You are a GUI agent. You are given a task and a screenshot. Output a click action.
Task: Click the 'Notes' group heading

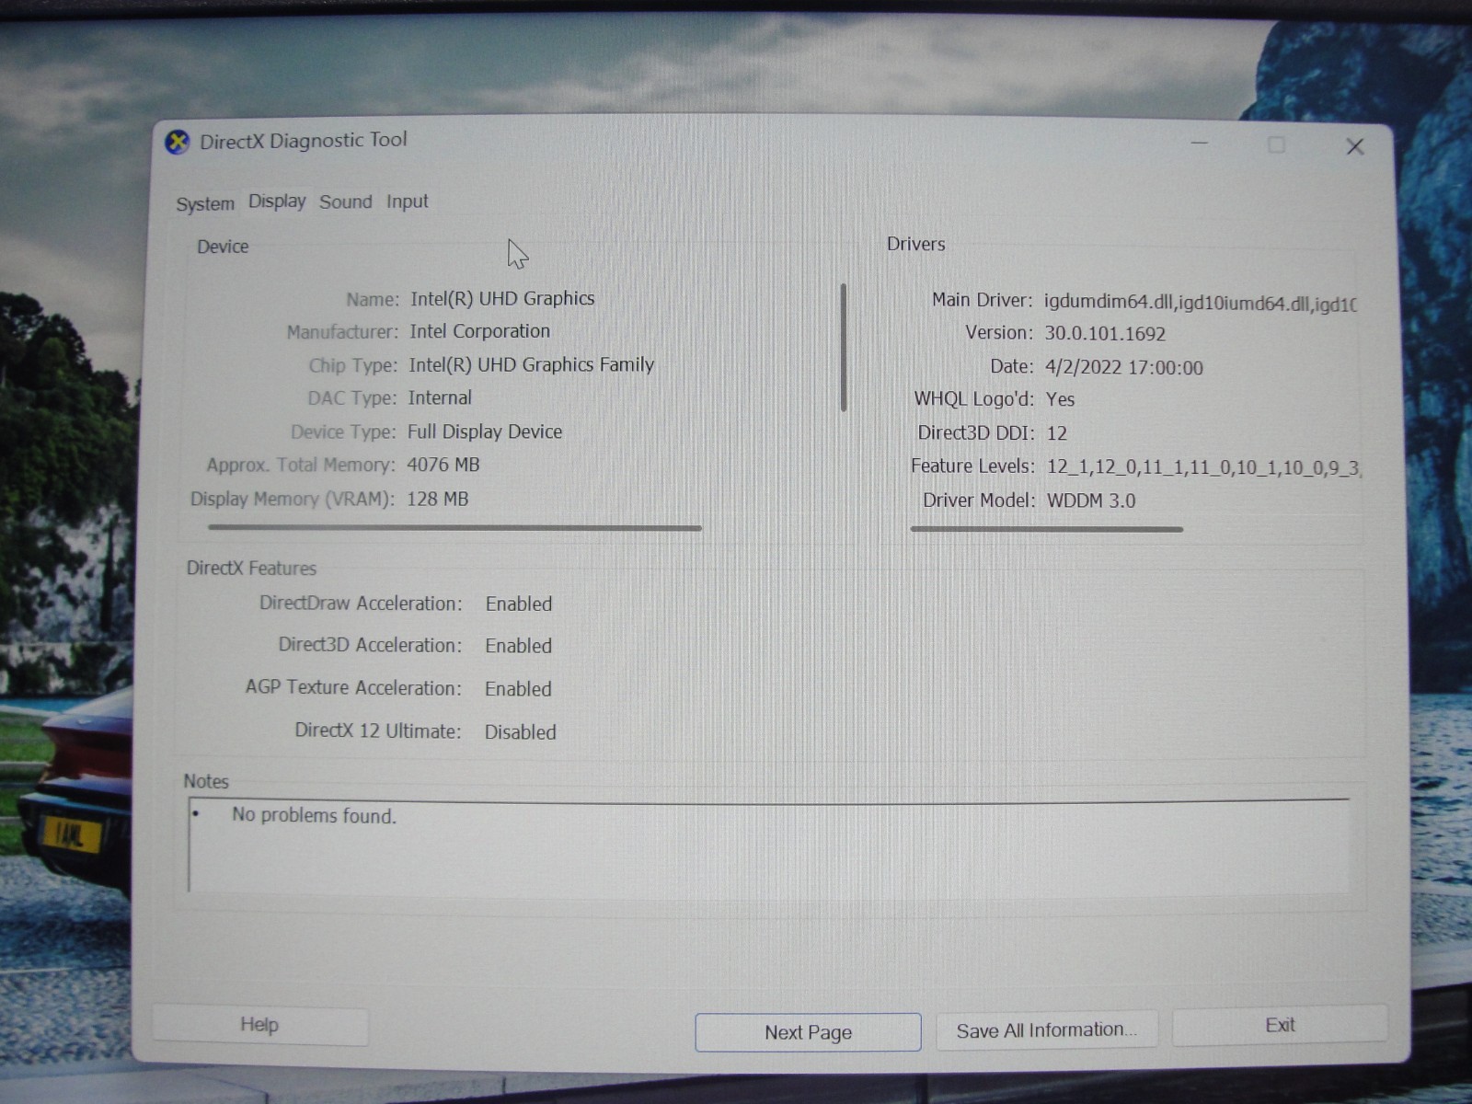click(x=206, y=781)
